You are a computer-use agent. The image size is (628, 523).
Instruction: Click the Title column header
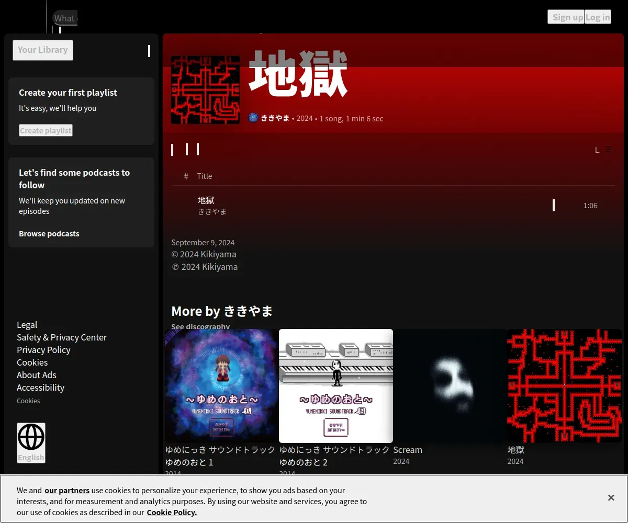click(x=205, y=176)
